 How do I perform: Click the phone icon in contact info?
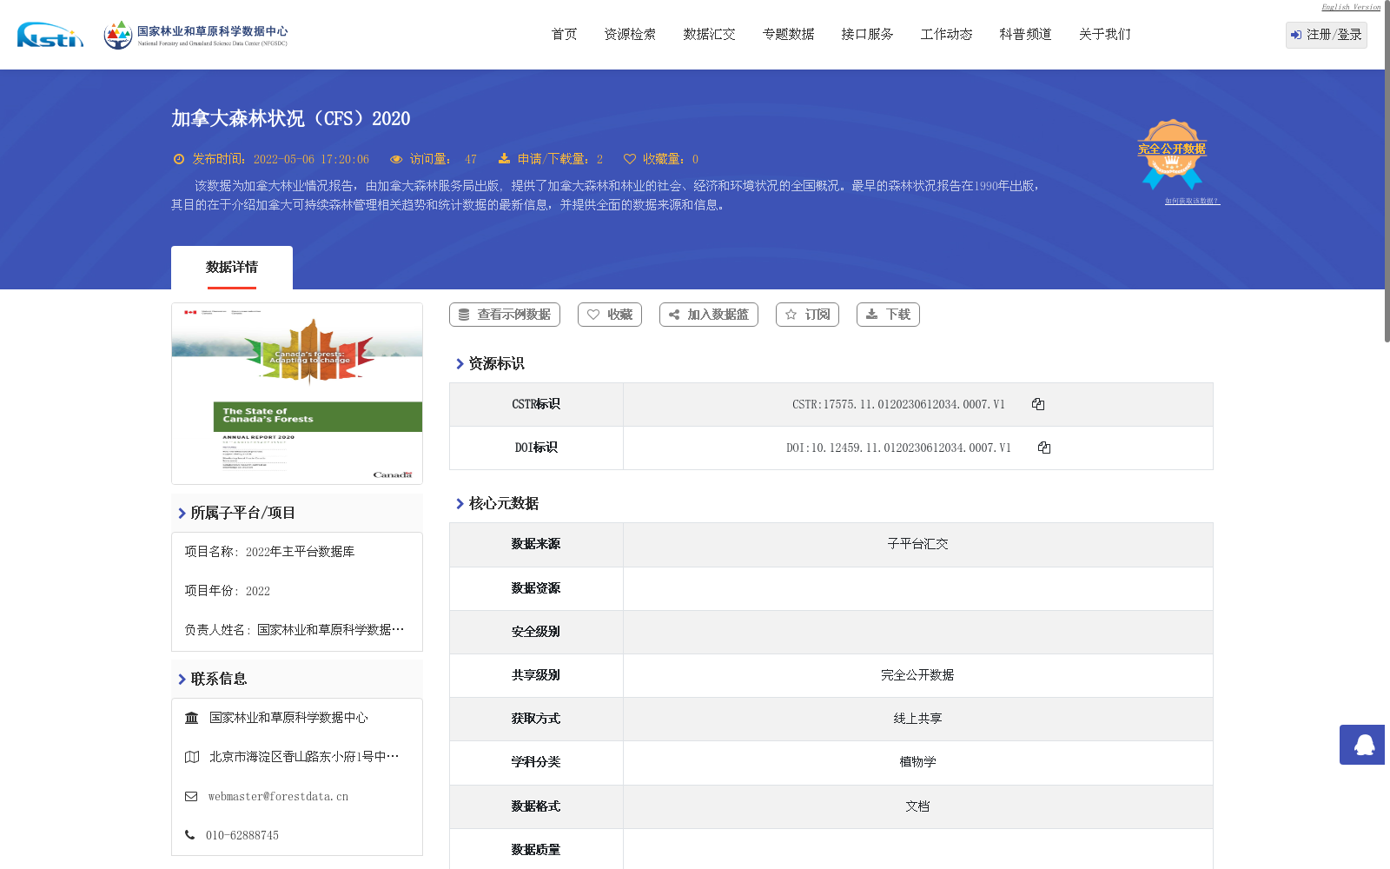tap(190, 835)
